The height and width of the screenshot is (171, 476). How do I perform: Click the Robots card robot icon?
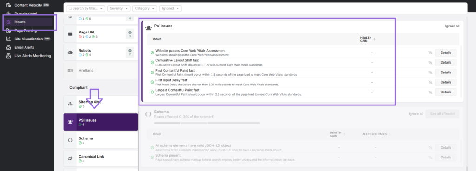click(70, 52)
